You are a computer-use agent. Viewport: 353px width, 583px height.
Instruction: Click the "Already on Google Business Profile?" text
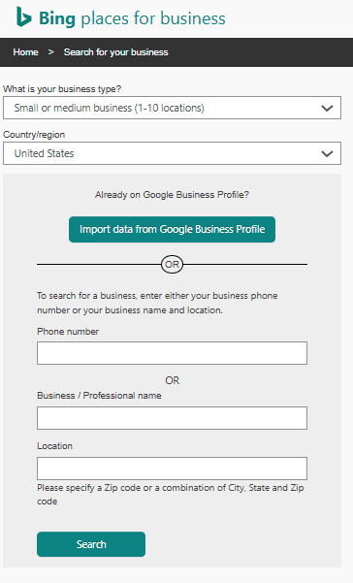coord(172,195)
